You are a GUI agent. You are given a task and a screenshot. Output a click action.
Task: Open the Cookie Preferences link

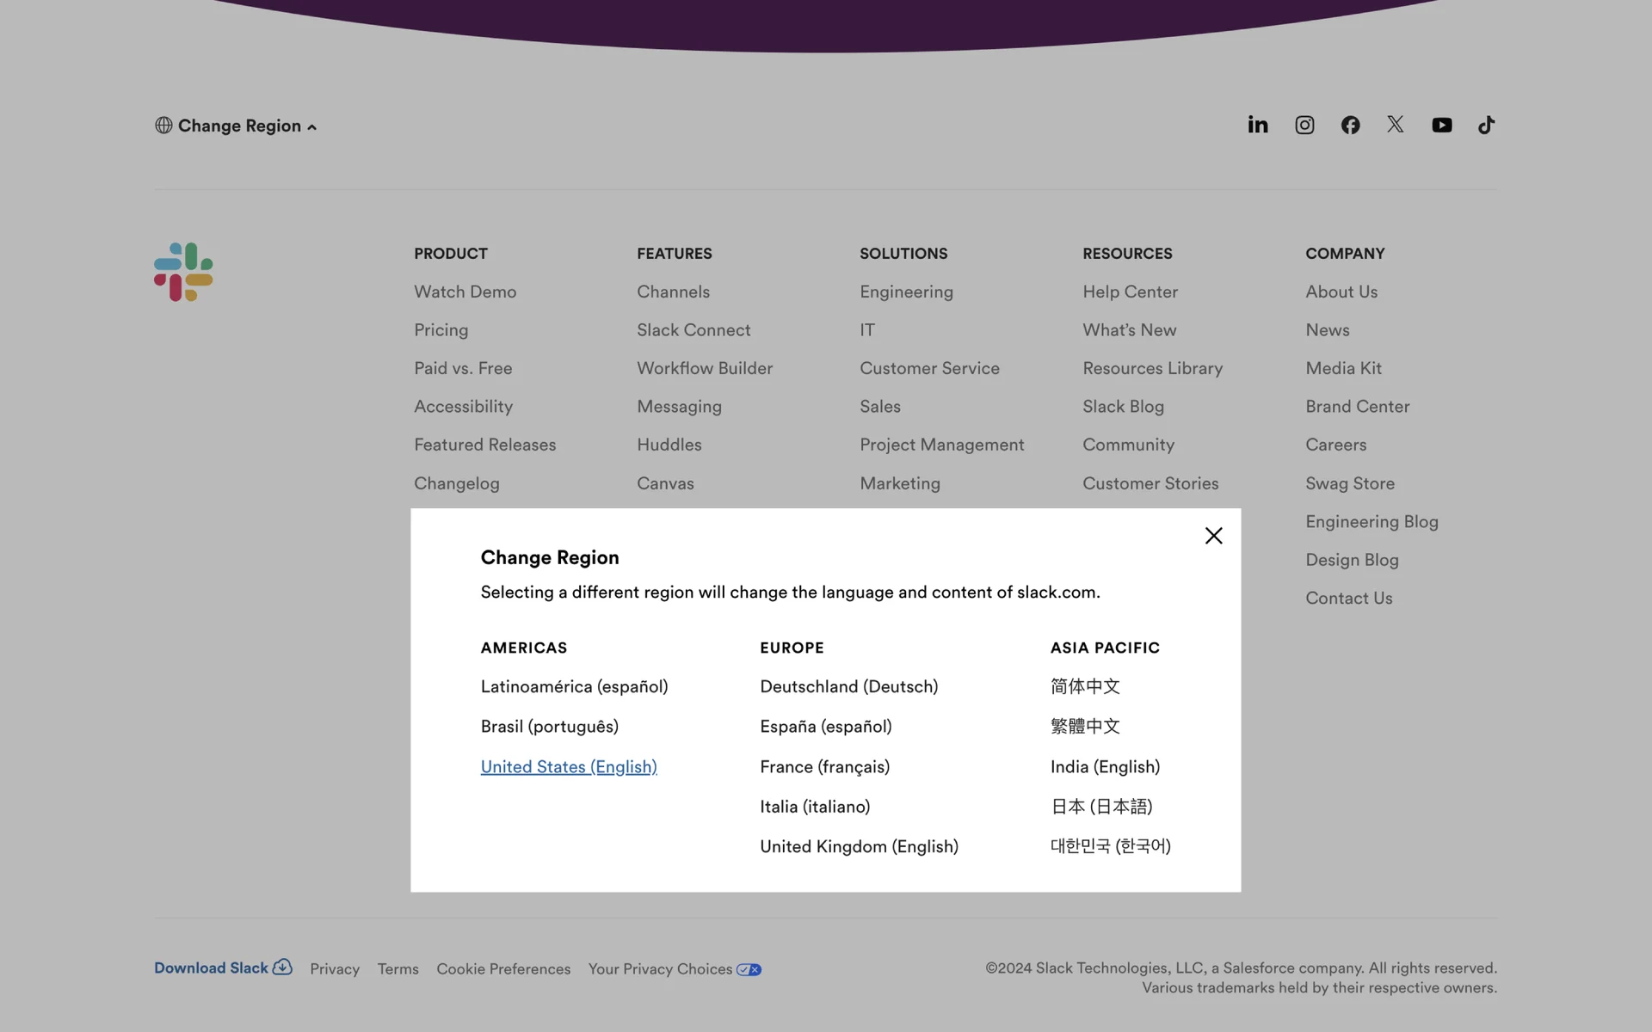click(502, 969)
